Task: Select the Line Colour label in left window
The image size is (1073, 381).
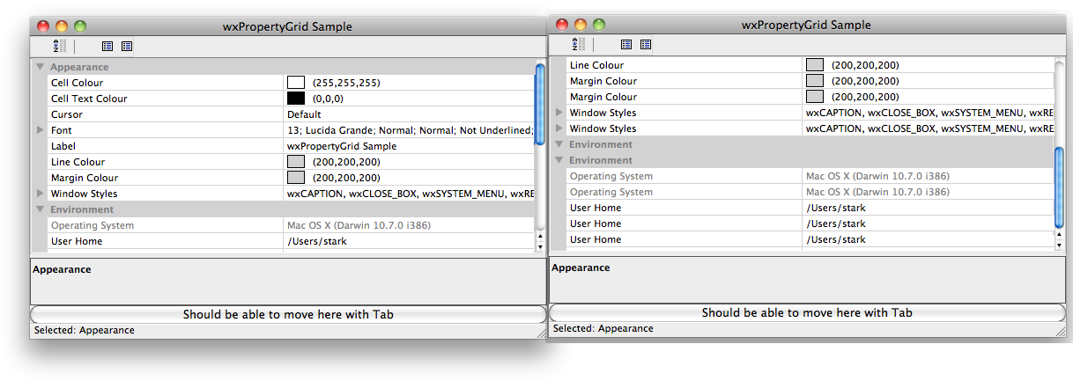Action: pyautogui.click(x=78, y=162)
